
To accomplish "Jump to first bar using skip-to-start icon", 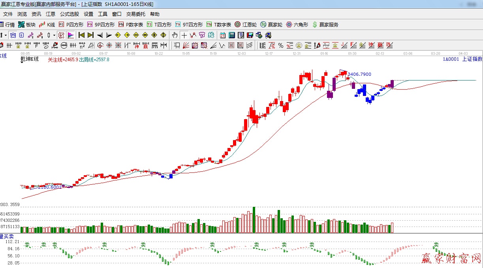I will pyautogui.click(x=81, y=35).
